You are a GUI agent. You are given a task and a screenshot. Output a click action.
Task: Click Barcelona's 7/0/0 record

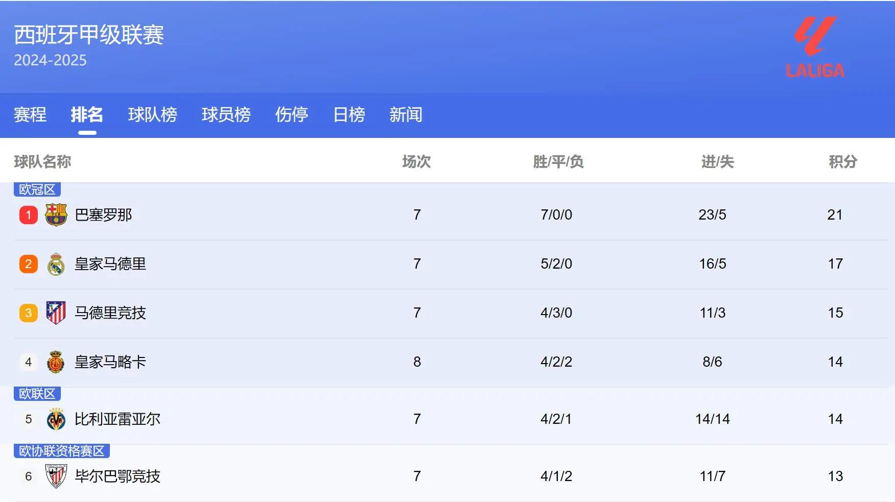click(x=556, y=215)
